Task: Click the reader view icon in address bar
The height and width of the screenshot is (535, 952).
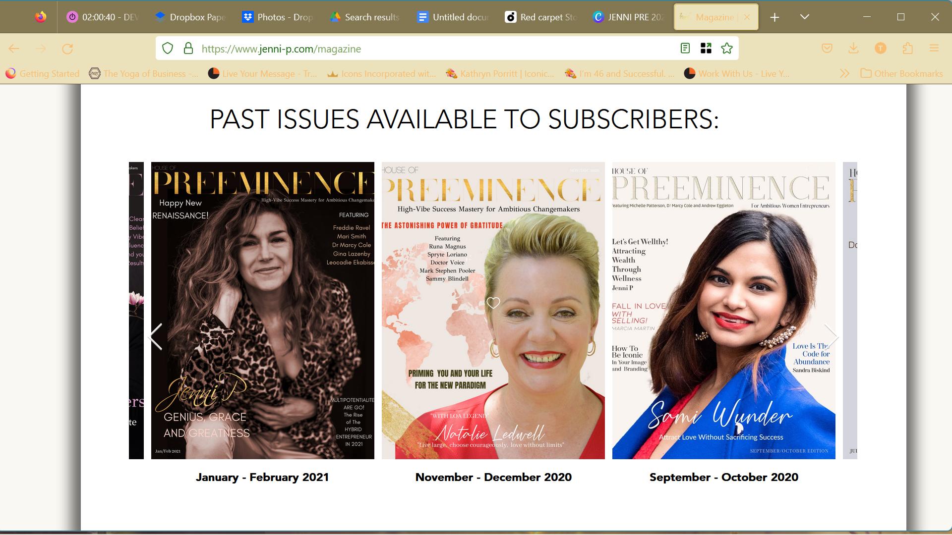Action: point(685,49)
